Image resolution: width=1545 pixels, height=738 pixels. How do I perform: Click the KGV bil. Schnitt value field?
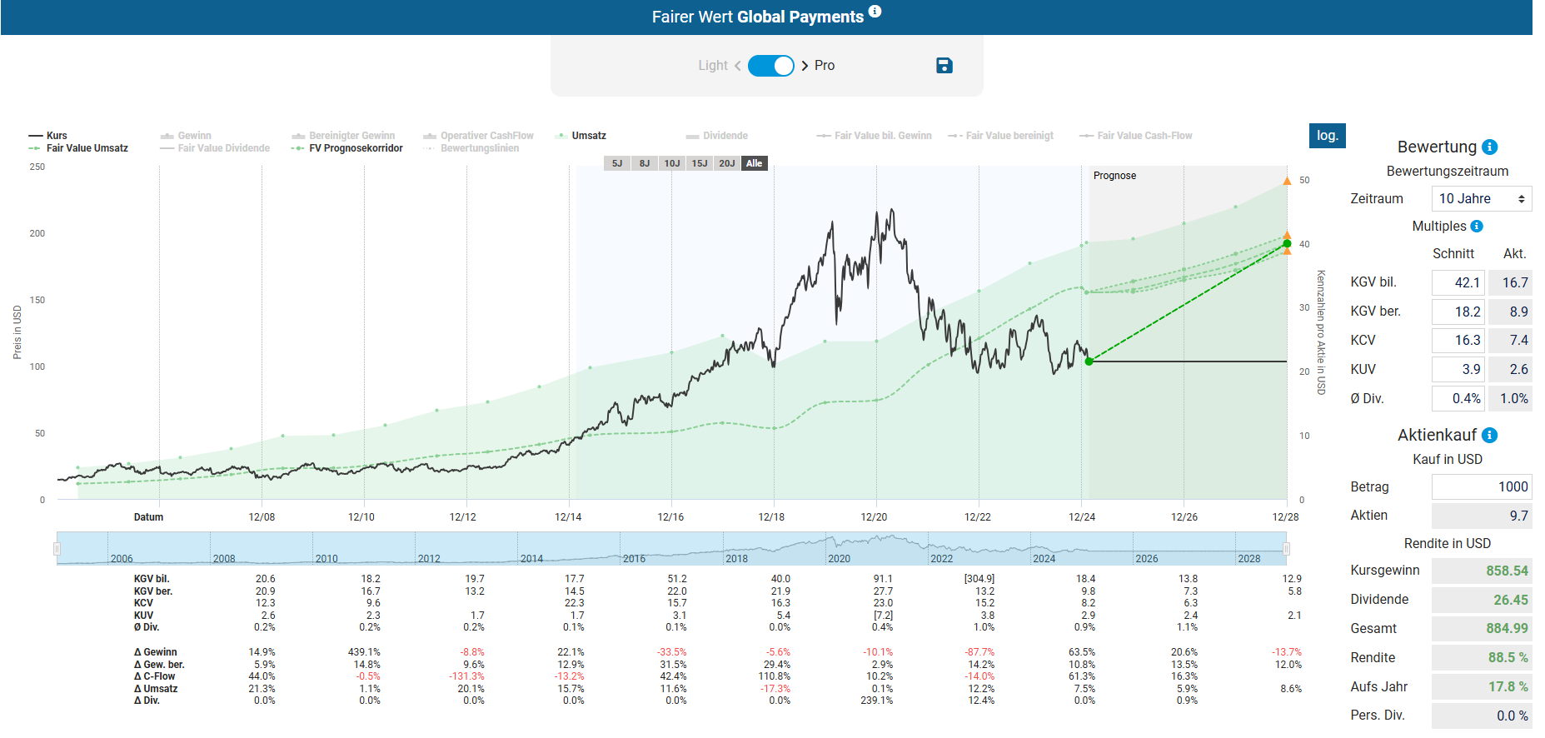(1458, 283)
